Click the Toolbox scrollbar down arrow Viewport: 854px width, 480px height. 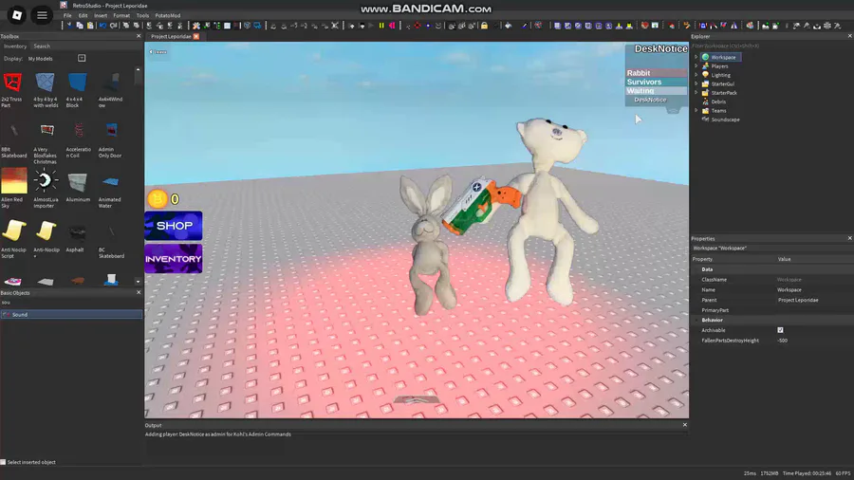click(138, 282)
